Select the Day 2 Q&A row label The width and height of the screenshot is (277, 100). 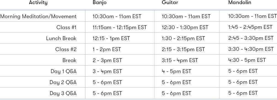pyautogui.click(x=63, y=82)
